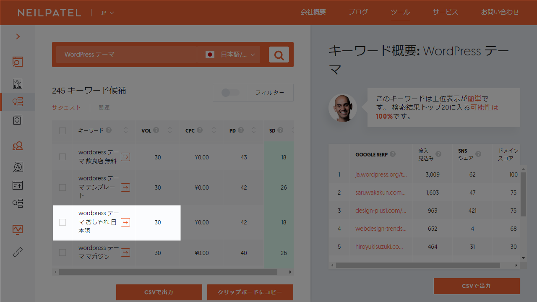Click the help icon next to CPC

[200, 130]
